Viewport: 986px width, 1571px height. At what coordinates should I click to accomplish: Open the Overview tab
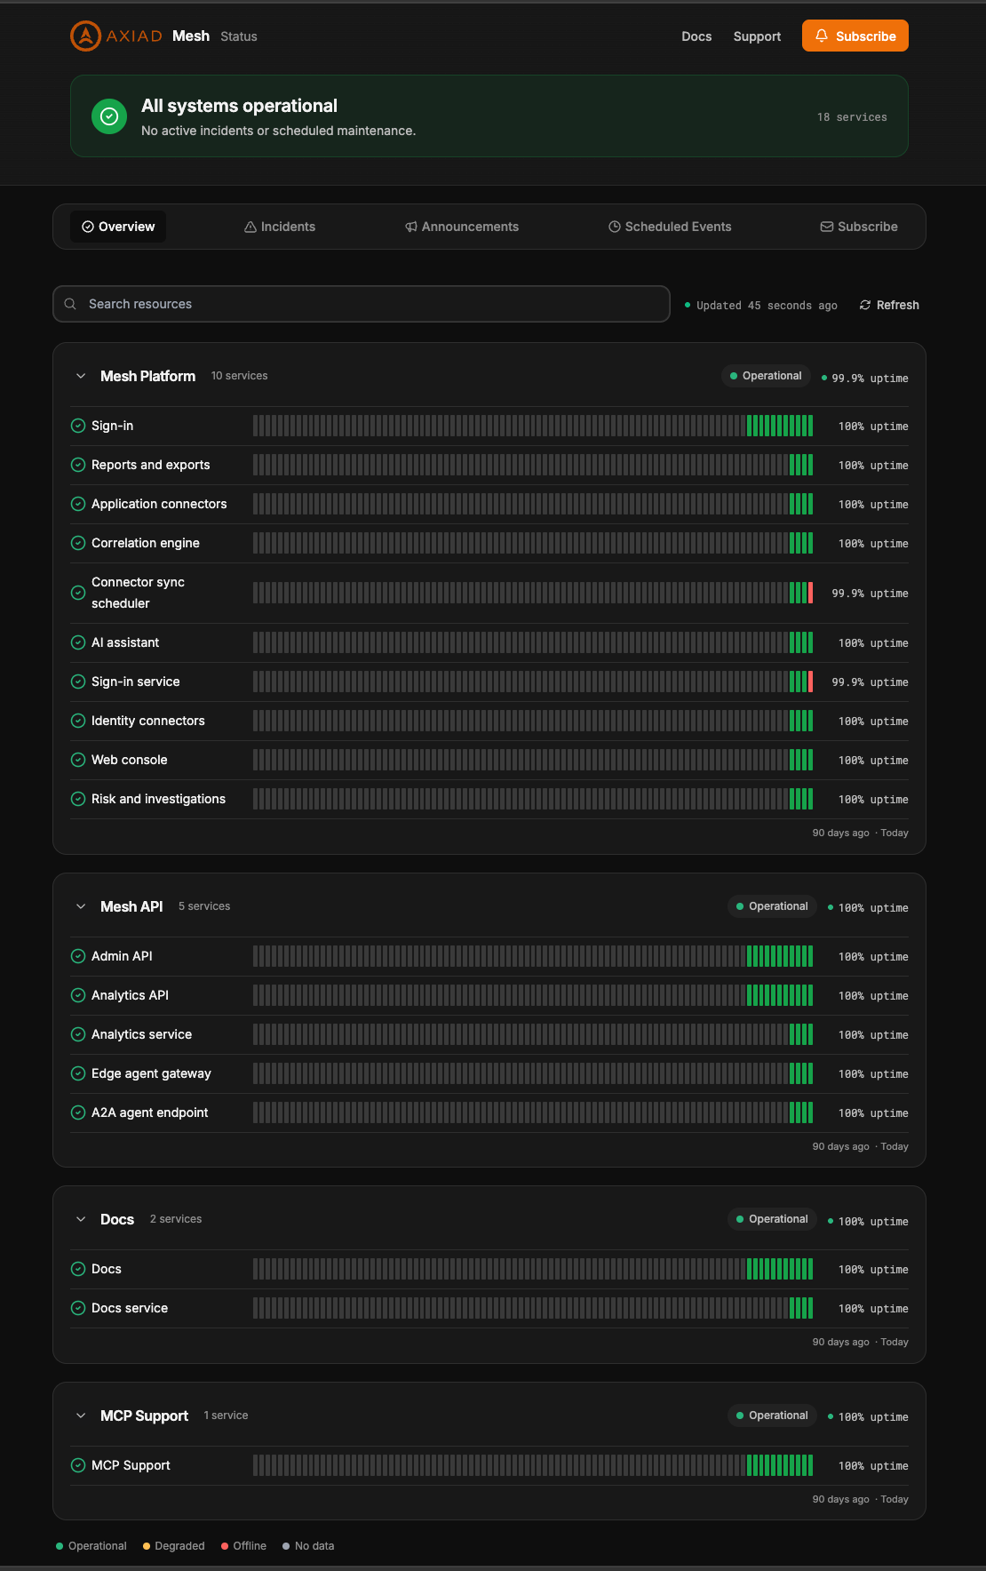coord(118,227)
